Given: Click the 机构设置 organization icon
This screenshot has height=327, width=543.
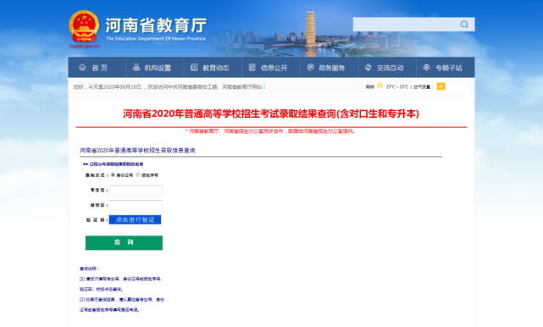Looking at the screenshot, I should pyautogui.click(x=136, y=67).
